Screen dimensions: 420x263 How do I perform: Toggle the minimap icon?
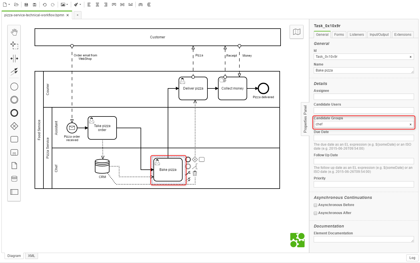297,32
